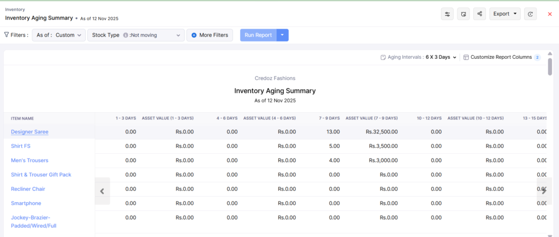The image size is (559, 237).
Task: Click the Run Report button
Action: (x=258, y=35)
